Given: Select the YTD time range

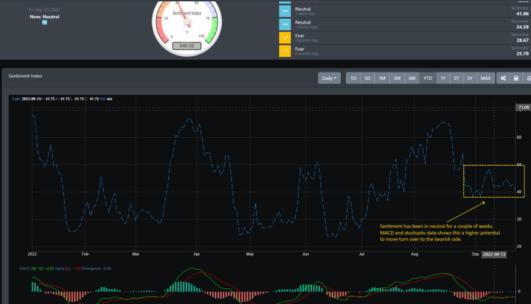Looking at the screenshot, I should (x=427, y=78).
